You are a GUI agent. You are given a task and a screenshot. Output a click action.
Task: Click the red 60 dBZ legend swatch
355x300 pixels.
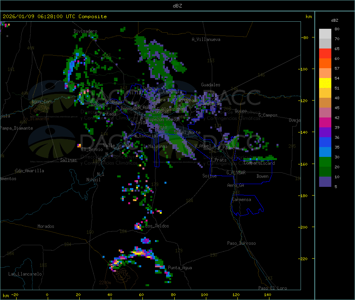coord(325,53)
